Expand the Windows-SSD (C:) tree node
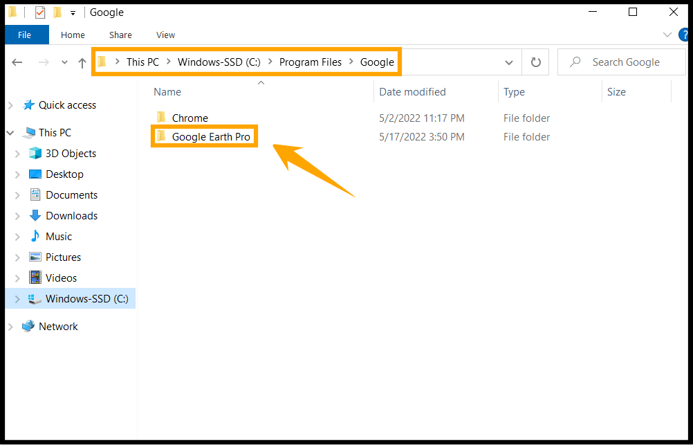Image resolution: width=693 pixels, height=445 pixels. click(18, 299)
